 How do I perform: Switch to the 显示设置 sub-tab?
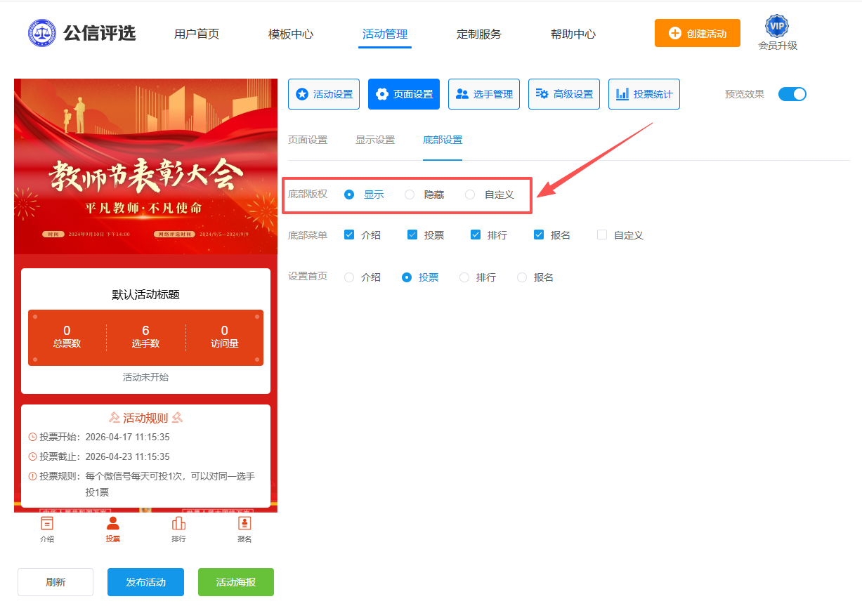point(375,140)
